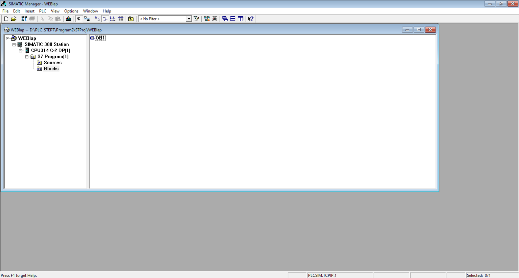
Task: Select List view icon
Action: tap(113, 19)
